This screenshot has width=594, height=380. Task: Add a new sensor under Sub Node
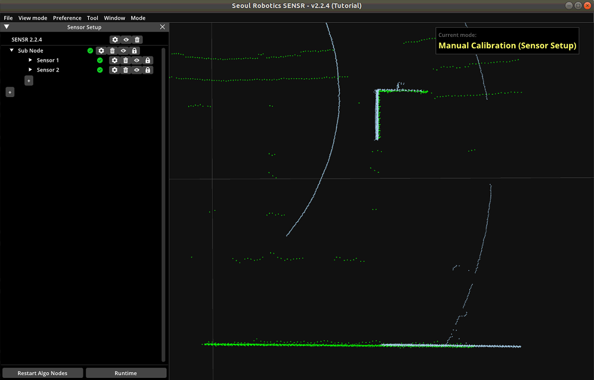pos(29,80)
